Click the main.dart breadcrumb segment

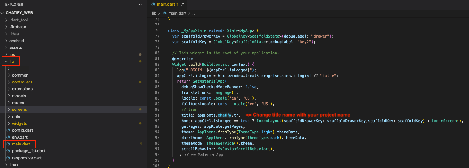click(178, 13)
